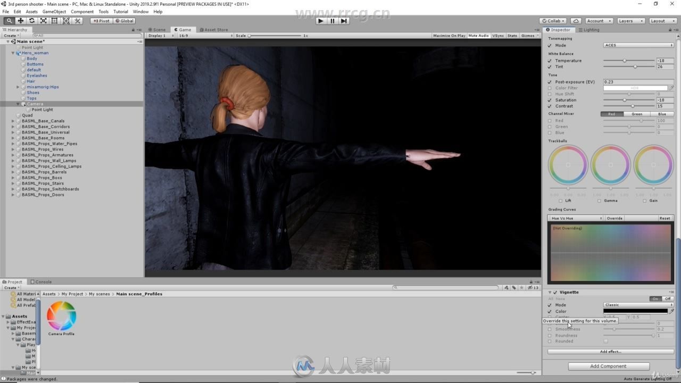
Task: Toggle Saturation override checkbox
Action: point(550,100)
